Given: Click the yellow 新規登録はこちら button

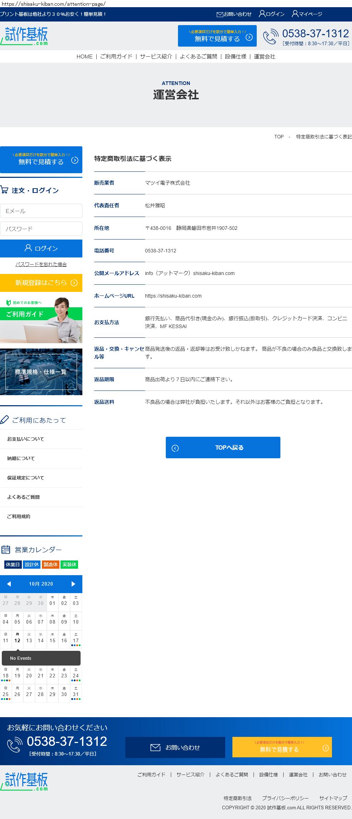Looking at the screenshot, I should (x=41, y=283).
